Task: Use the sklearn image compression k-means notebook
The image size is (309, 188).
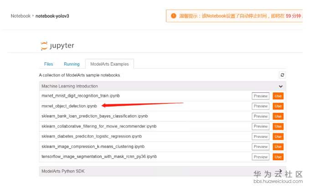Action: (278, 147)
